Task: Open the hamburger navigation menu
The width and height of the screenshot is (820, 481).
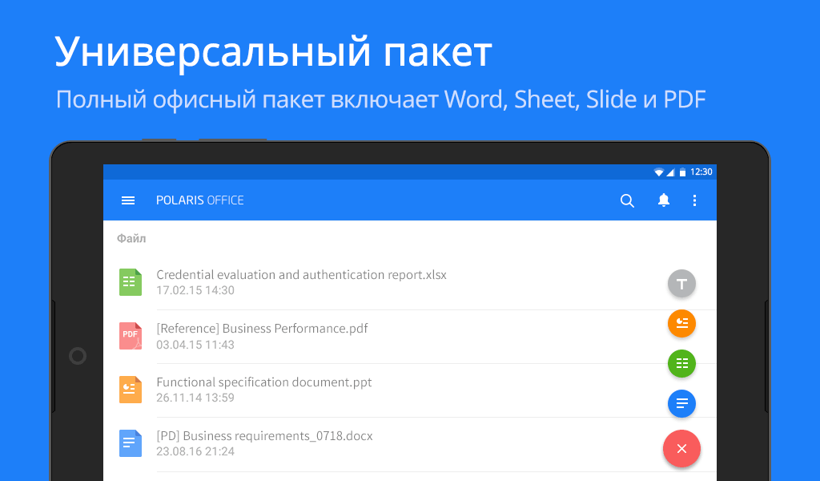Action: pyautogui.click(x=128, y=200)
